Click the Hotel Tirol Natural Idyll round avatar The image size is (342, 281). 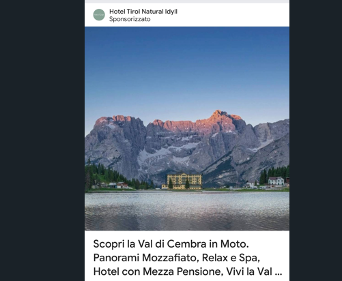click(99, 15)
